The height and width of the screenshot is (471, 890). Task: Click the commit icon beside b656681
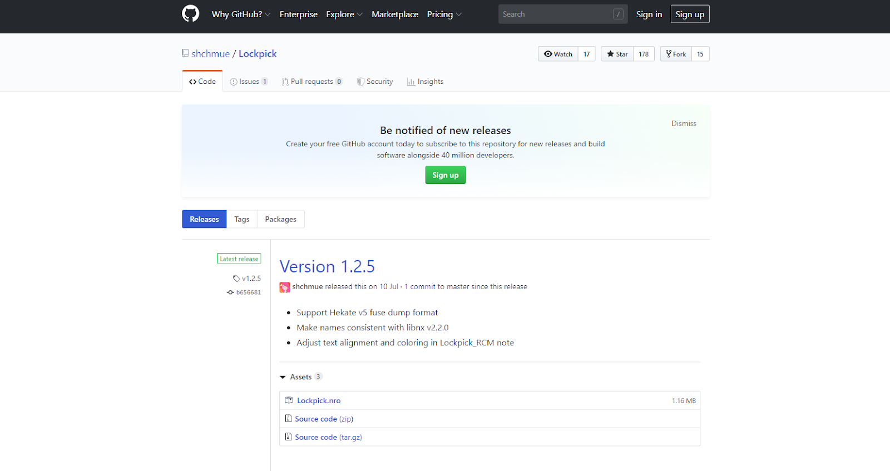(x=230, y=292)
